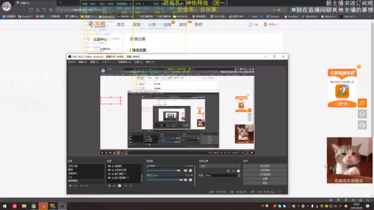Click 开始录制 start recording button

click(x=265, y=170)
